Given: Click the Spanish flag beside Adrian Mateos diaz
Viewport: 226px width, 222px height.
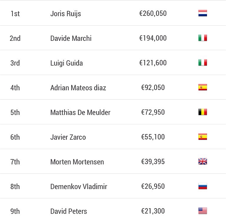Looking at the screenshot, I should pos(203,87).
